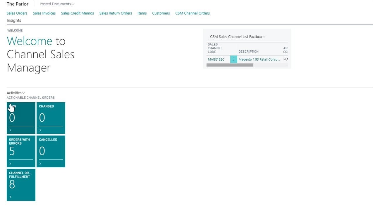Open the Sales Orders menu item
Image resolution: width=373 pixels, height=207 pixels.
[x=17, y=13]
